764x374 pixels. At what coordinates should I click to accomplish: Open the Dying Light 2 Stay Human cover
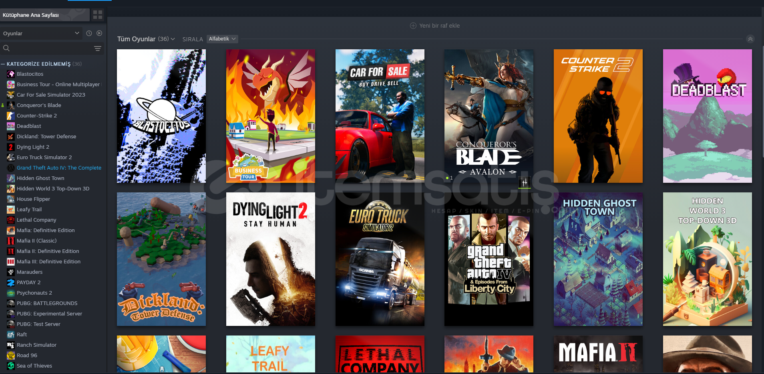(271, 259)
